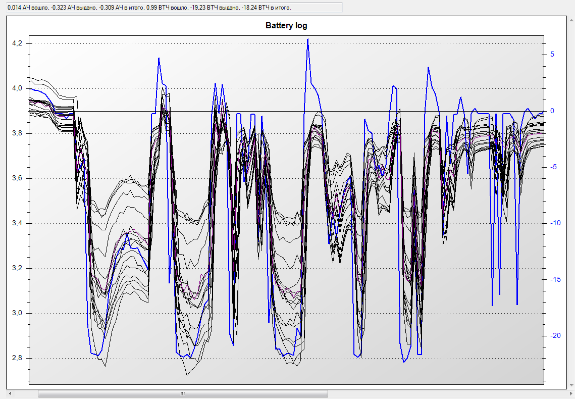
Task: Click the 4,0 voltage axis label
Action: click(17, 89)
